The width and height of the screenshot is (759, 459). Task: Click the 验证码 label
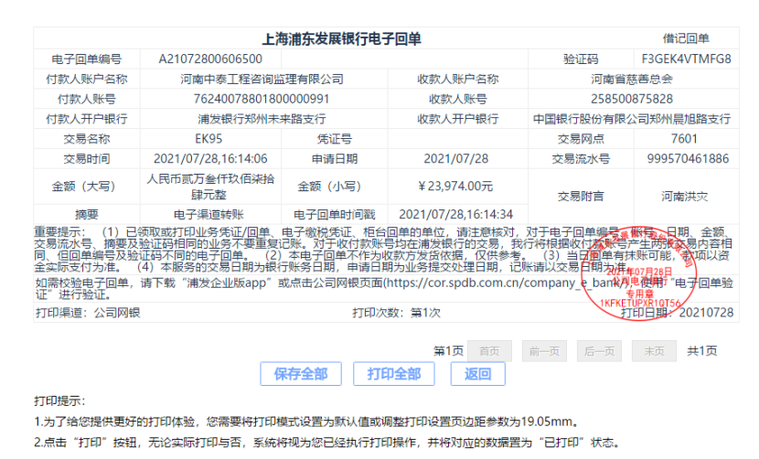point(581,59)
